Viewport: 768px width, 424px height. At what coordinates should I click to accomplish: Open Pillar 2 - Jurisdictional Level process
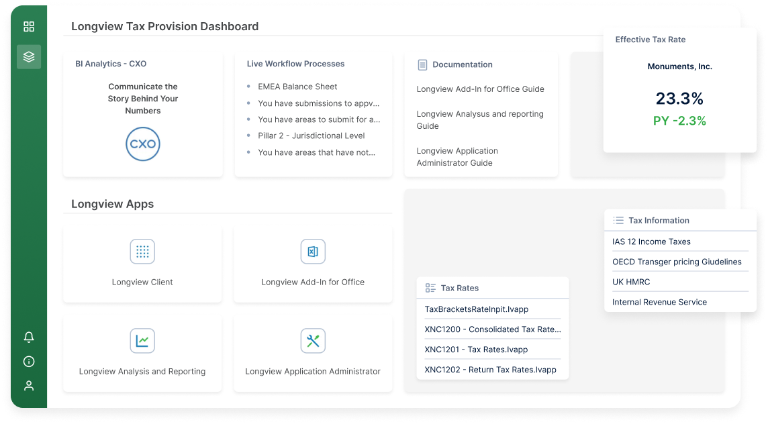pyautogui.click(x=311, y=136)
